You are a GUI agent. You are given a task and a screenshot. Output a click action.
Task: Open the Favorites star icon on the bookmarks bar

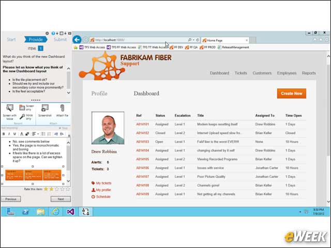pos(76,48)
